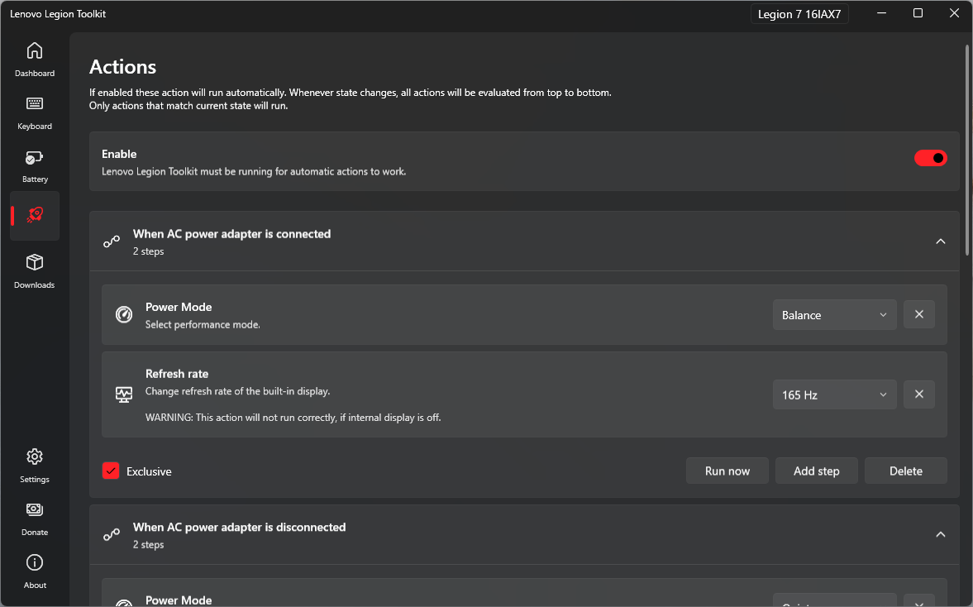Click the Power Mode gauge icon

(x=124, y=315)
